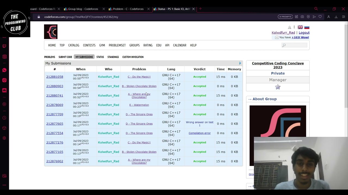Click the +103! Wow! link
Viewport: 348px width, 195px height.
[300, 37]
